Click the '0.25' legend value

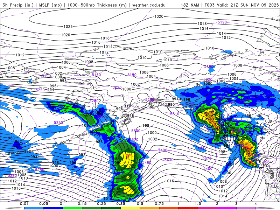coord(101,204)
